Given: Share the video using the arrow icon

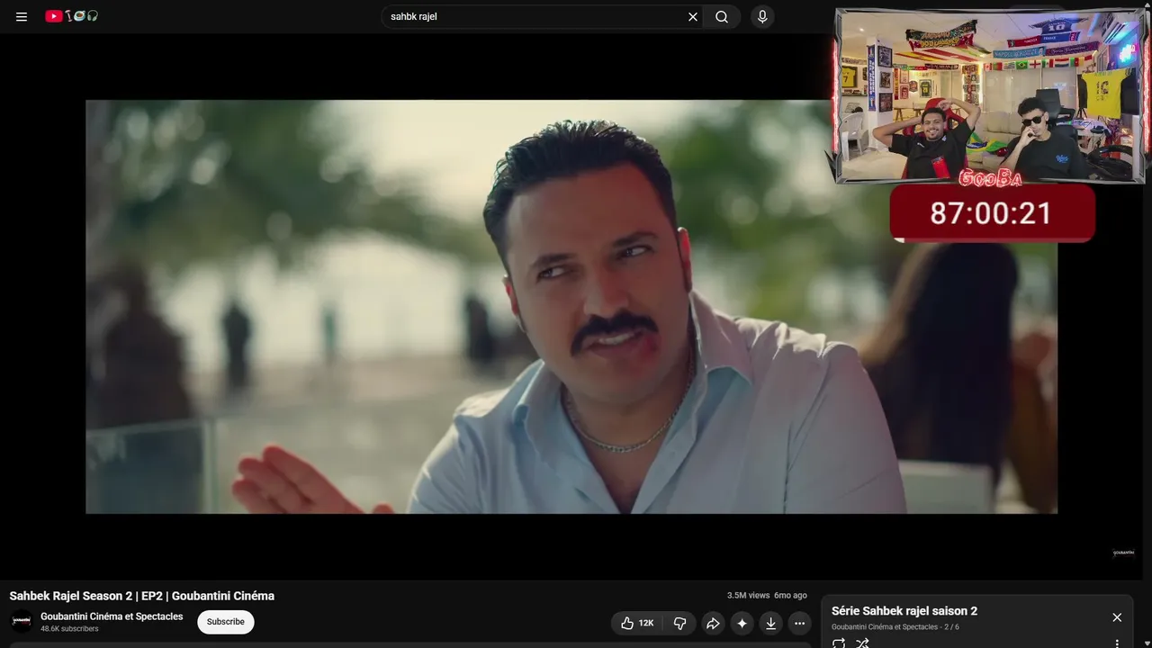Looking at the screenshot, I should pos(713,623).
